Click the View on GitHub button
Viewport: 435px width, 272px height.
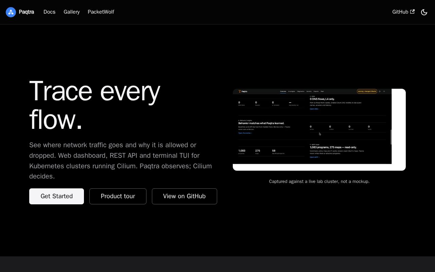[185, 196]
